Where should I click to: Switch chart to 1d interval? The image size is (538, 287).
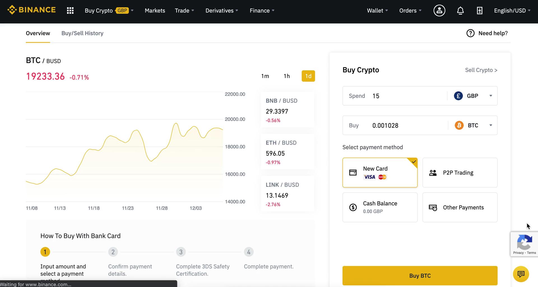point(308,76)
